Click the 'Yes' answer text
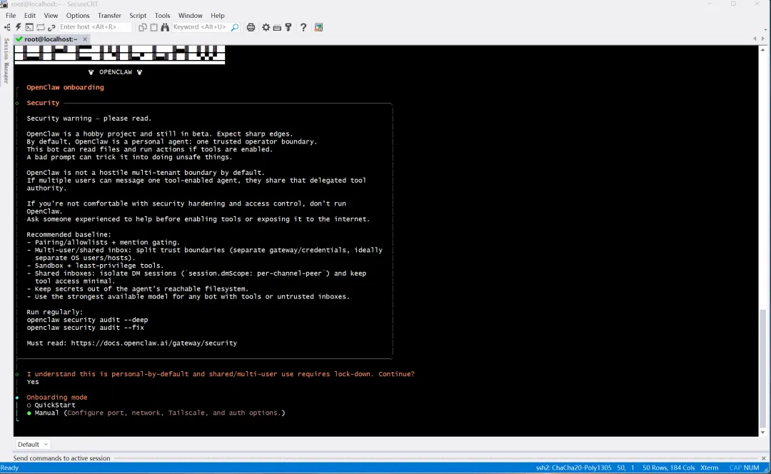 pos(33,382)
